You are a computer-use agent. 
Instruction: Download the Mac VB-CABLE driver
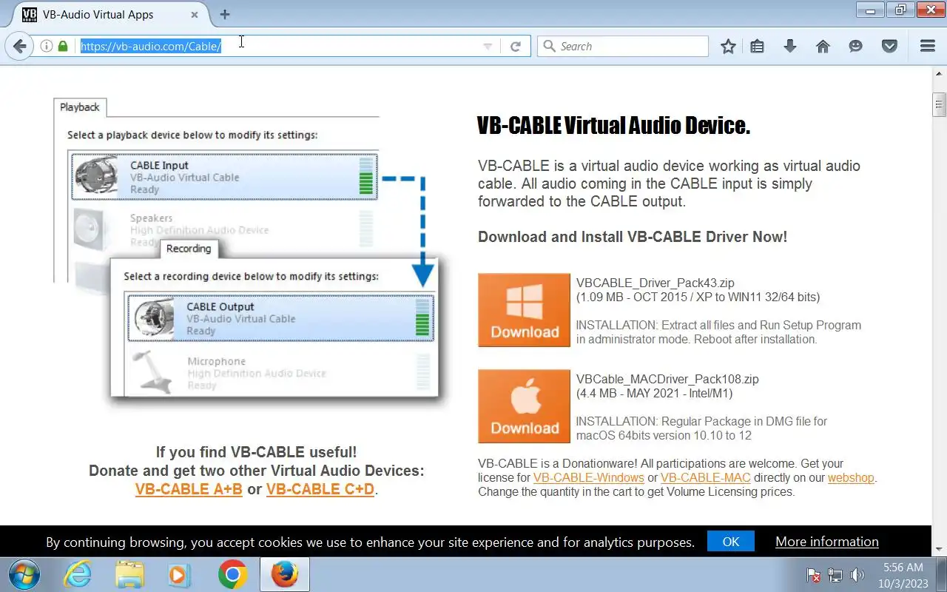(524, 406)
